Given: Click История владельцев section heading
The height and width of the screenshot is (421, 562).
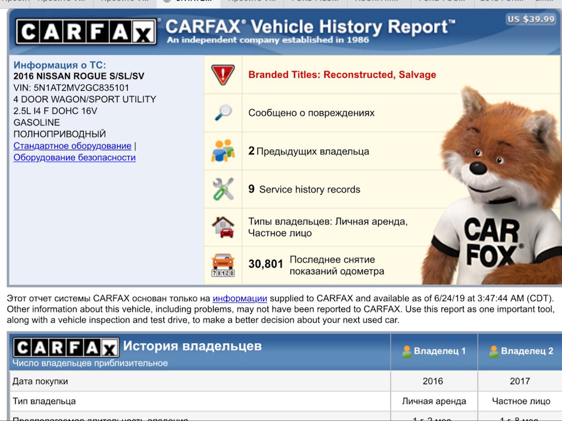Looking at the screenshot, I should [193, 346].
